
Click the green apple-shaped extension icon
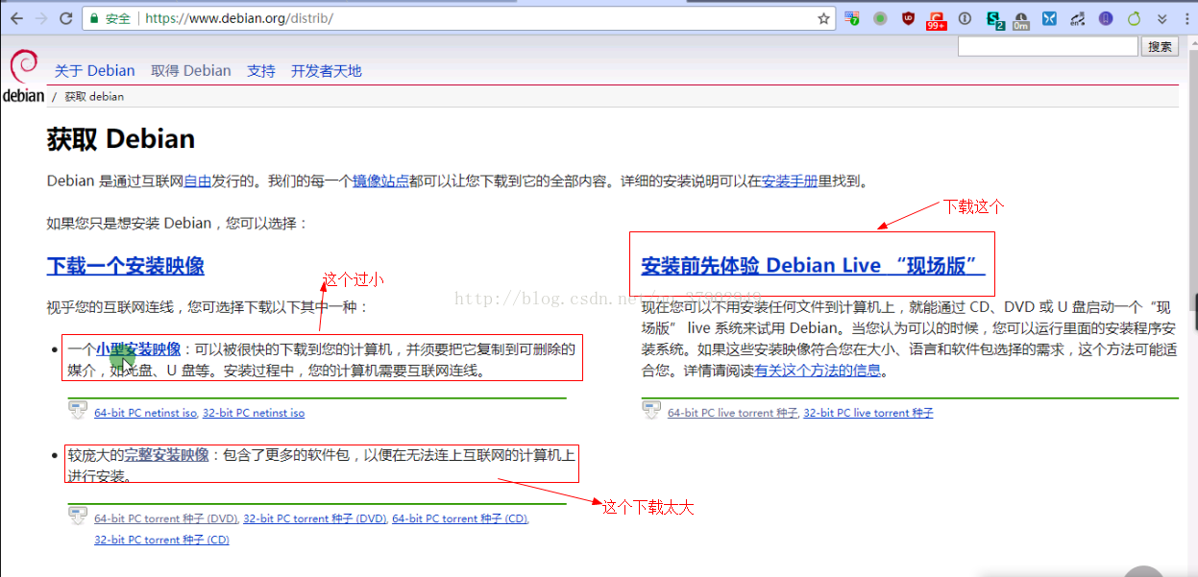pyautogui.click(x=1134, y=18)
